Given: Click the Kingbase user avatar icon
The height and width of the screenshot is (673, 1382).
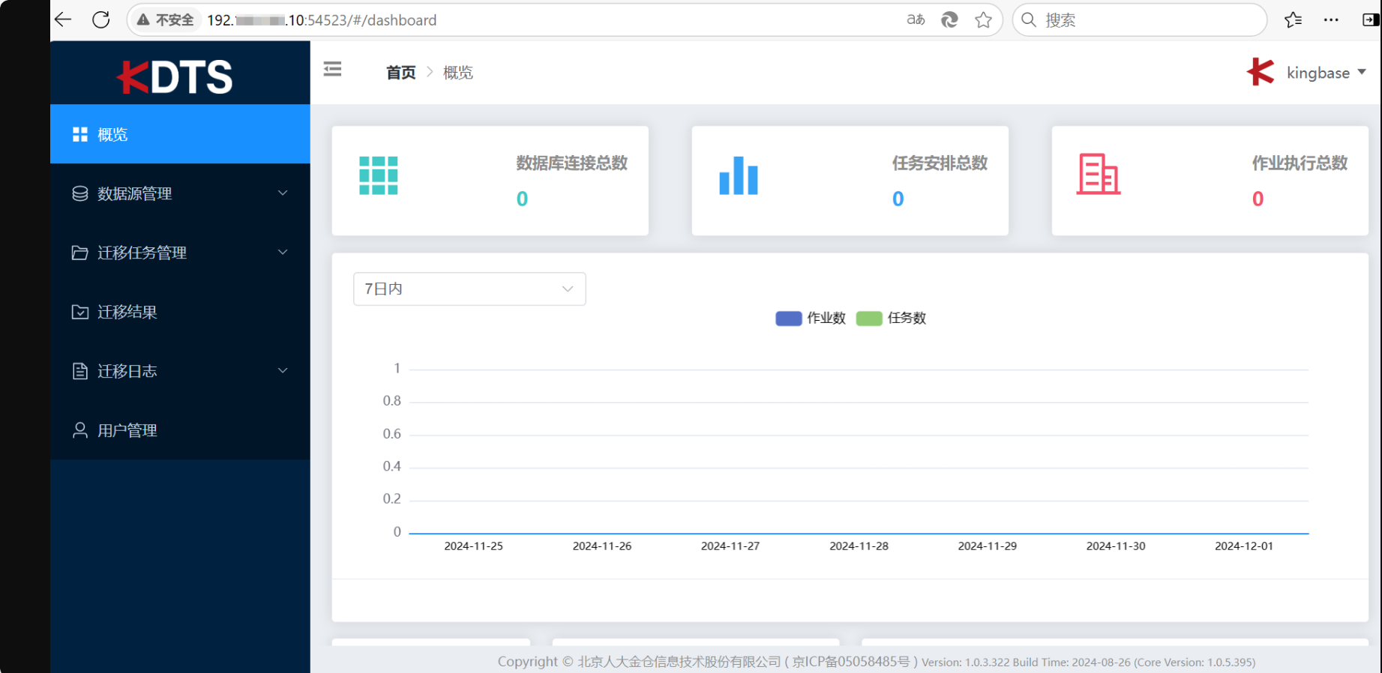Looking at the screenshot, I should pos(1261,73).
